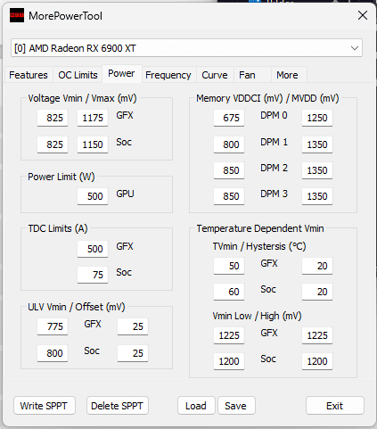Edit the GFX Vmin High field
Screen dimensions: 377x429
coord(317,335)
